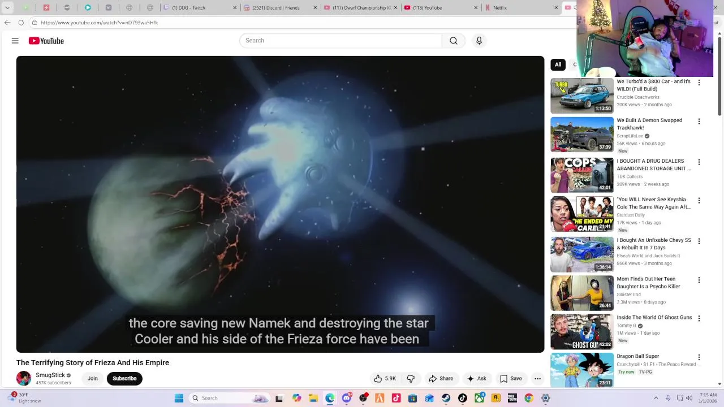Dislike the video with thumbs down
The height and width of the screenshot is (407, 724).
(x=411, y=379)
